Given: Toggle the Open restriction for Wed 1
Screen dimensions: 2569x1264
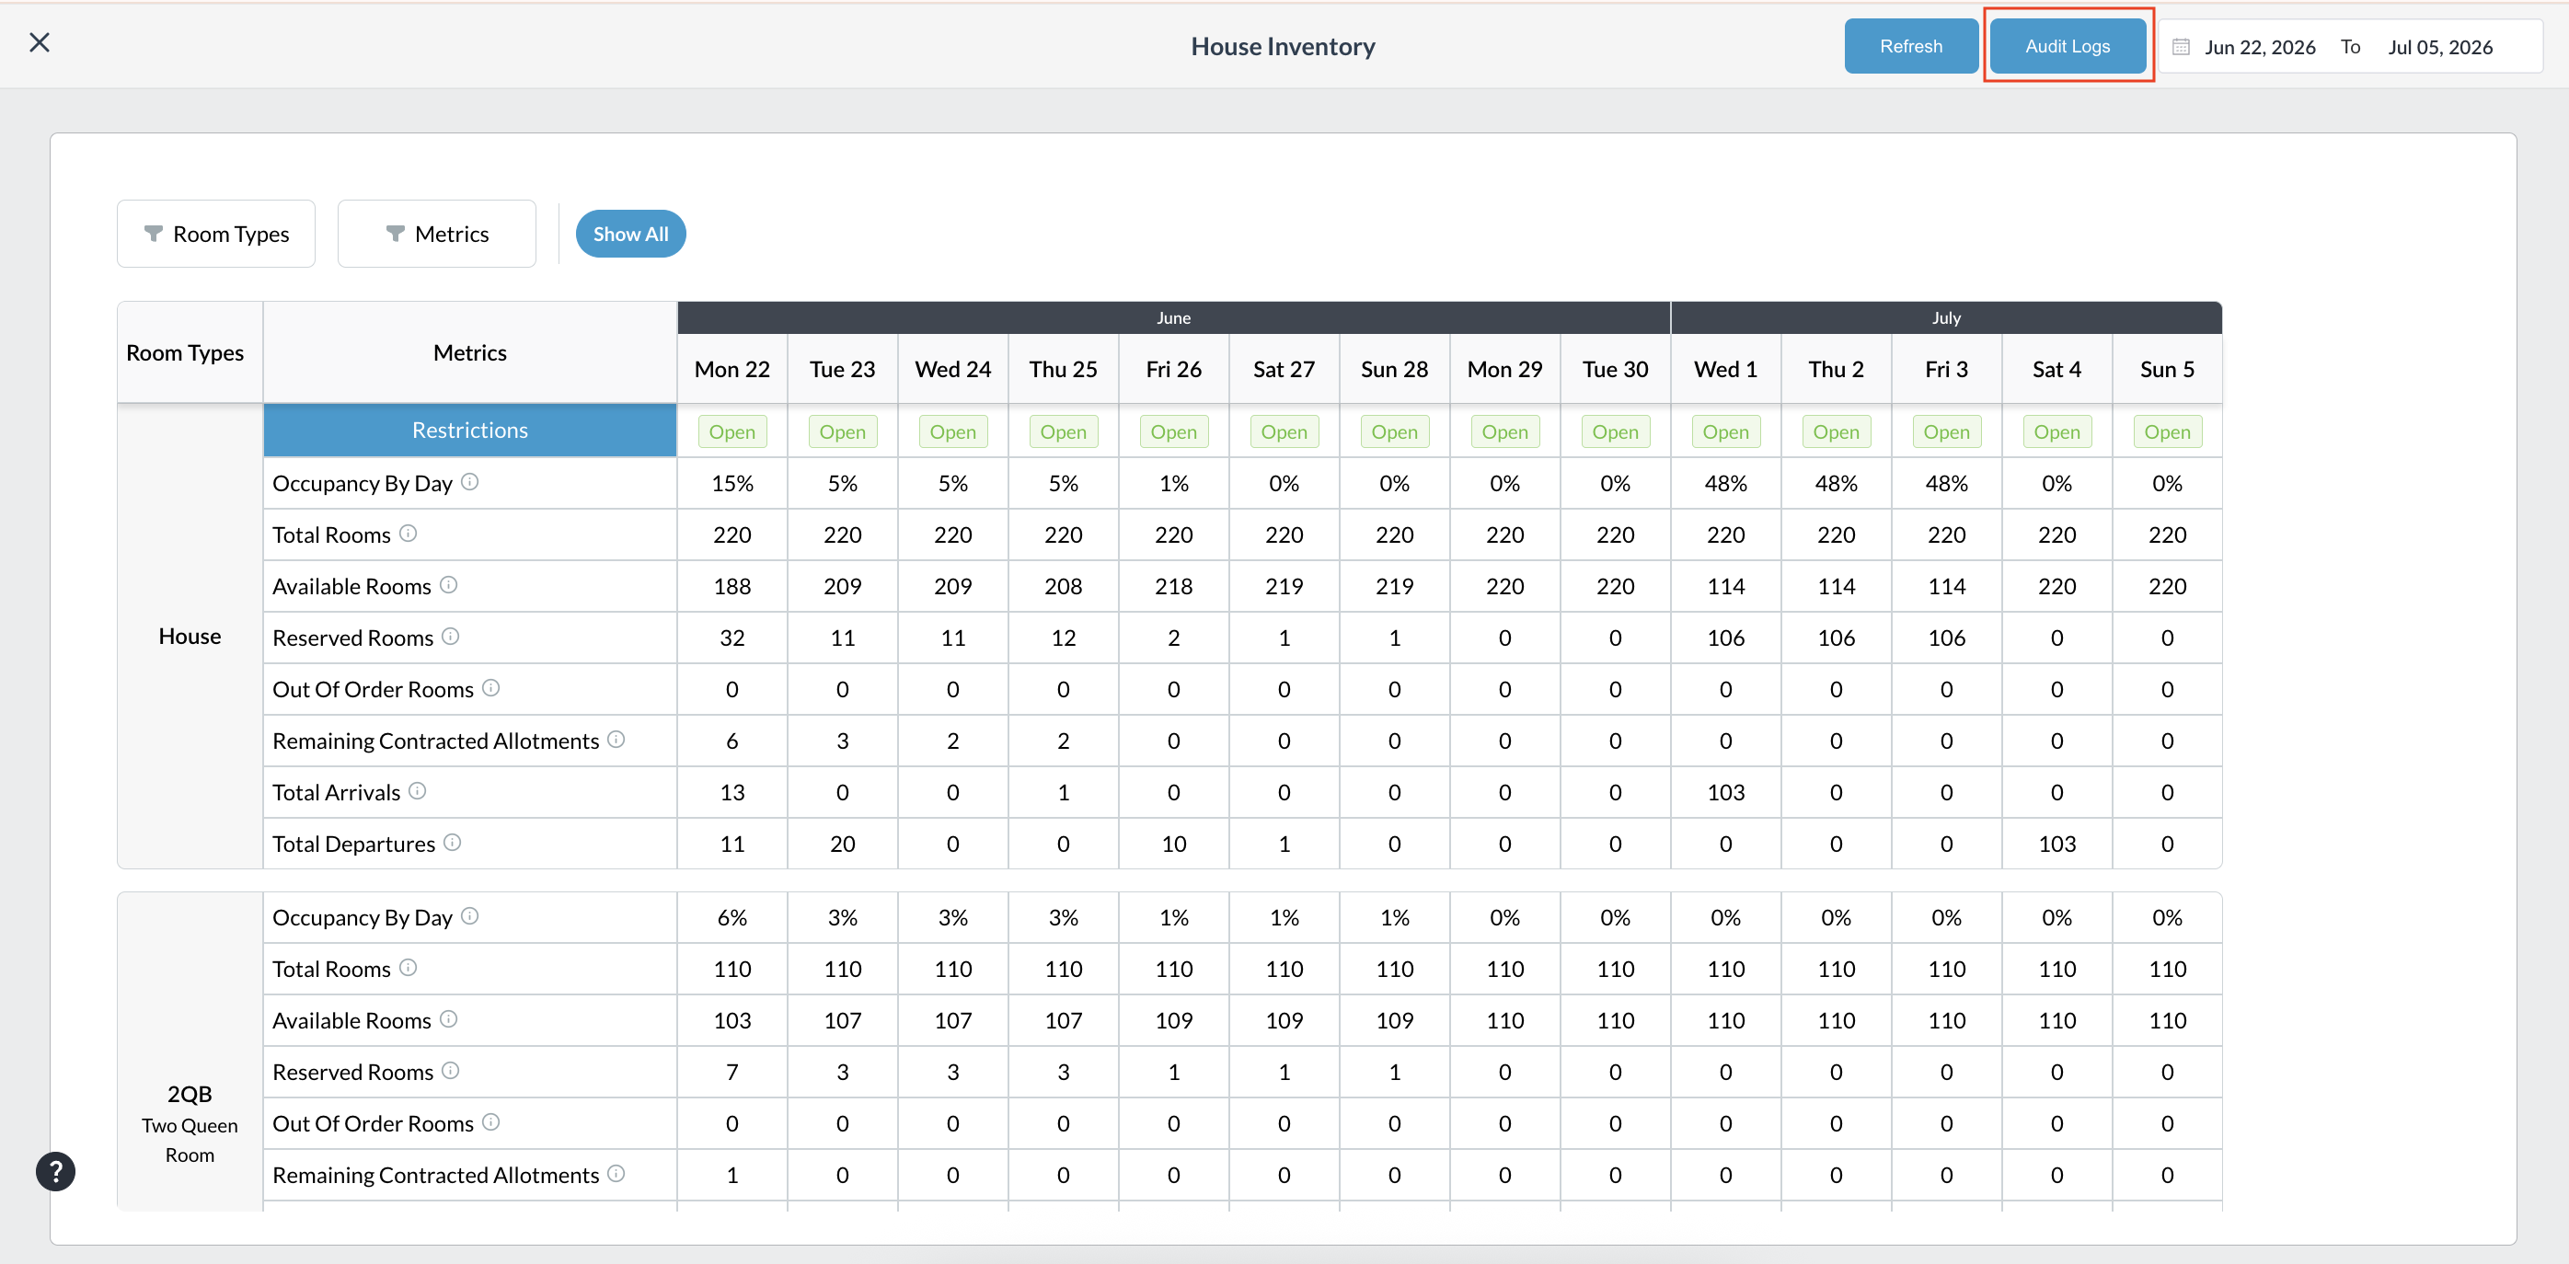Looking at the screenshot, I should click(1725, 431).
